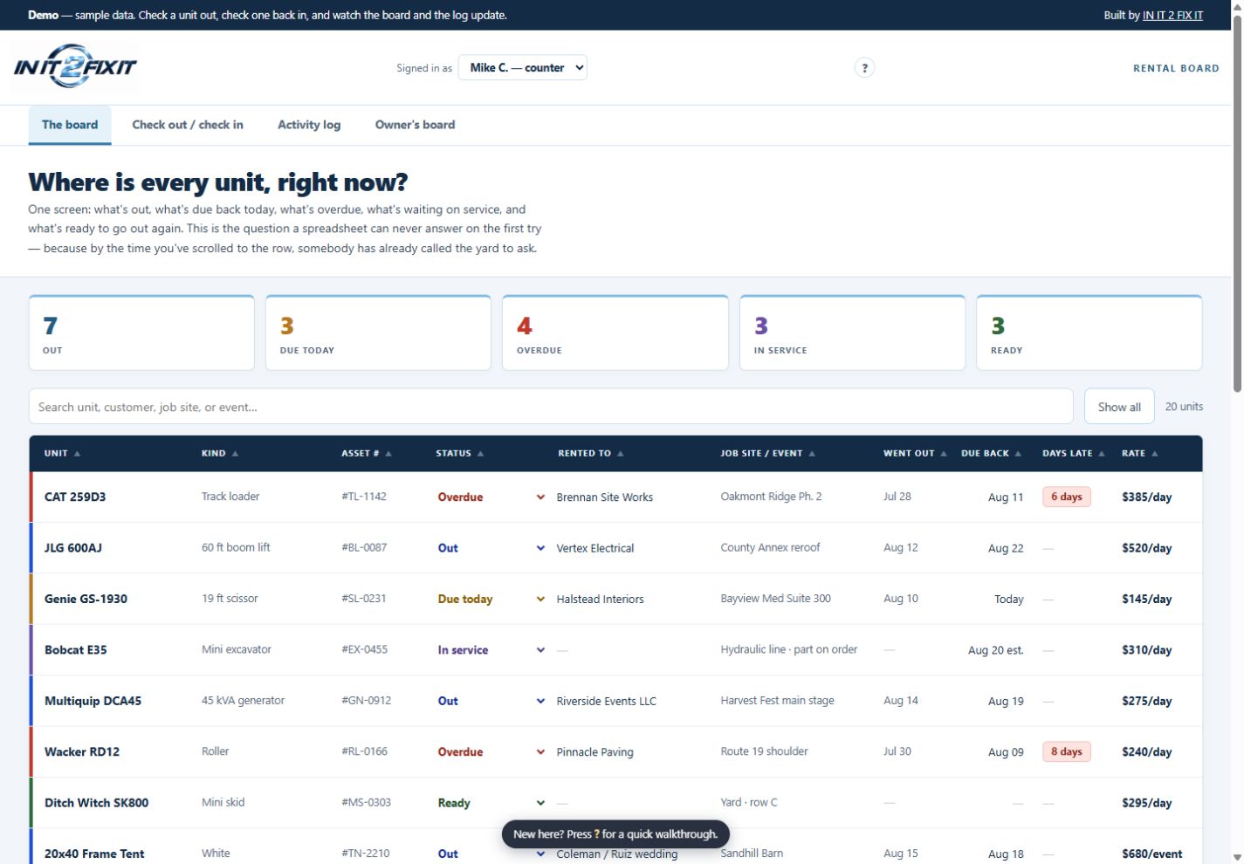1244x864 pixels.
Task: Sort by the Unit column arrow
Action: pos(77,454)
